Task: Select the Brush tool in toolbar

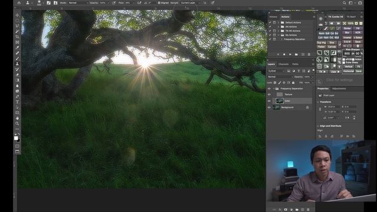Action: (x=17, y=58)
